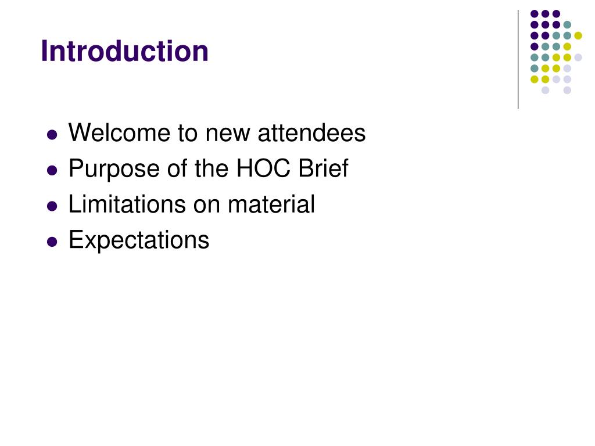This screenshot has width=595, height=446.
Task: Click the word "Limitations" in third bullet
Action: point(127,204)
